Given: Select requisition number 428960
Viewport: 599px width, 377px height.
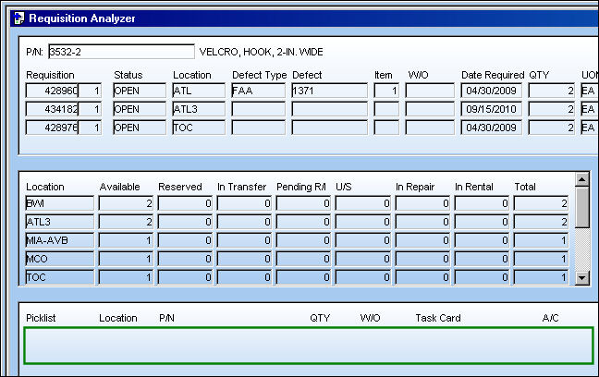Looking at the screenshot, I should coord(52,91).
